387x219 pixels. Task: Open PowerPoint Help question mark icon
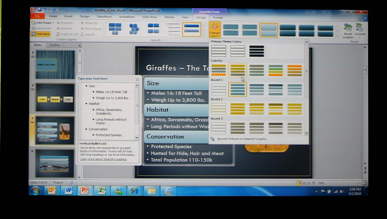[x=365, y=18]
